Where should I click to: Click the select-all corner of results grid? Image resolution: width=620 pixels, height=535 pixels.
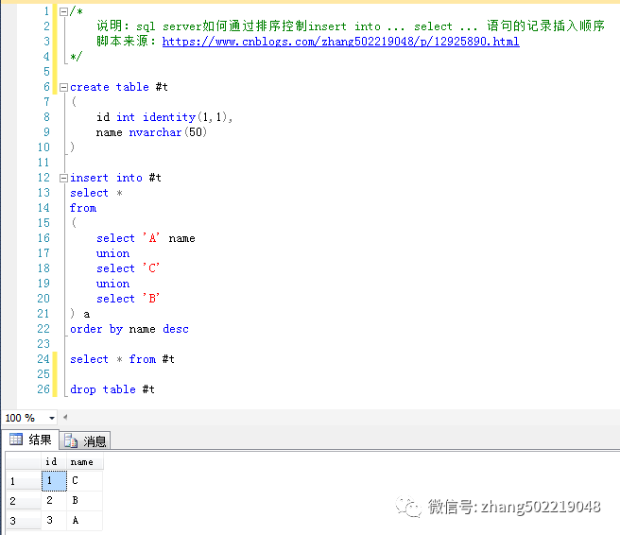coord(24,462)
